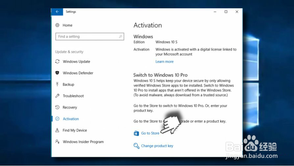
Task: Click the Find My Device person icon
Action: point(57,130)
